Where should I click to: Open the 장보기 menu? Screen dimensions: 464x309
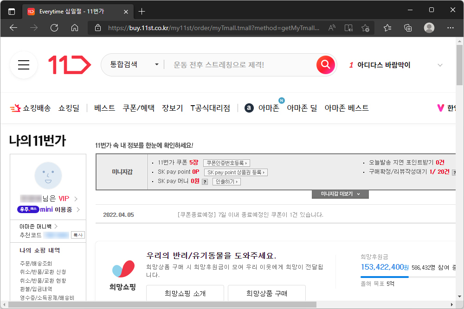click(172, 108)
